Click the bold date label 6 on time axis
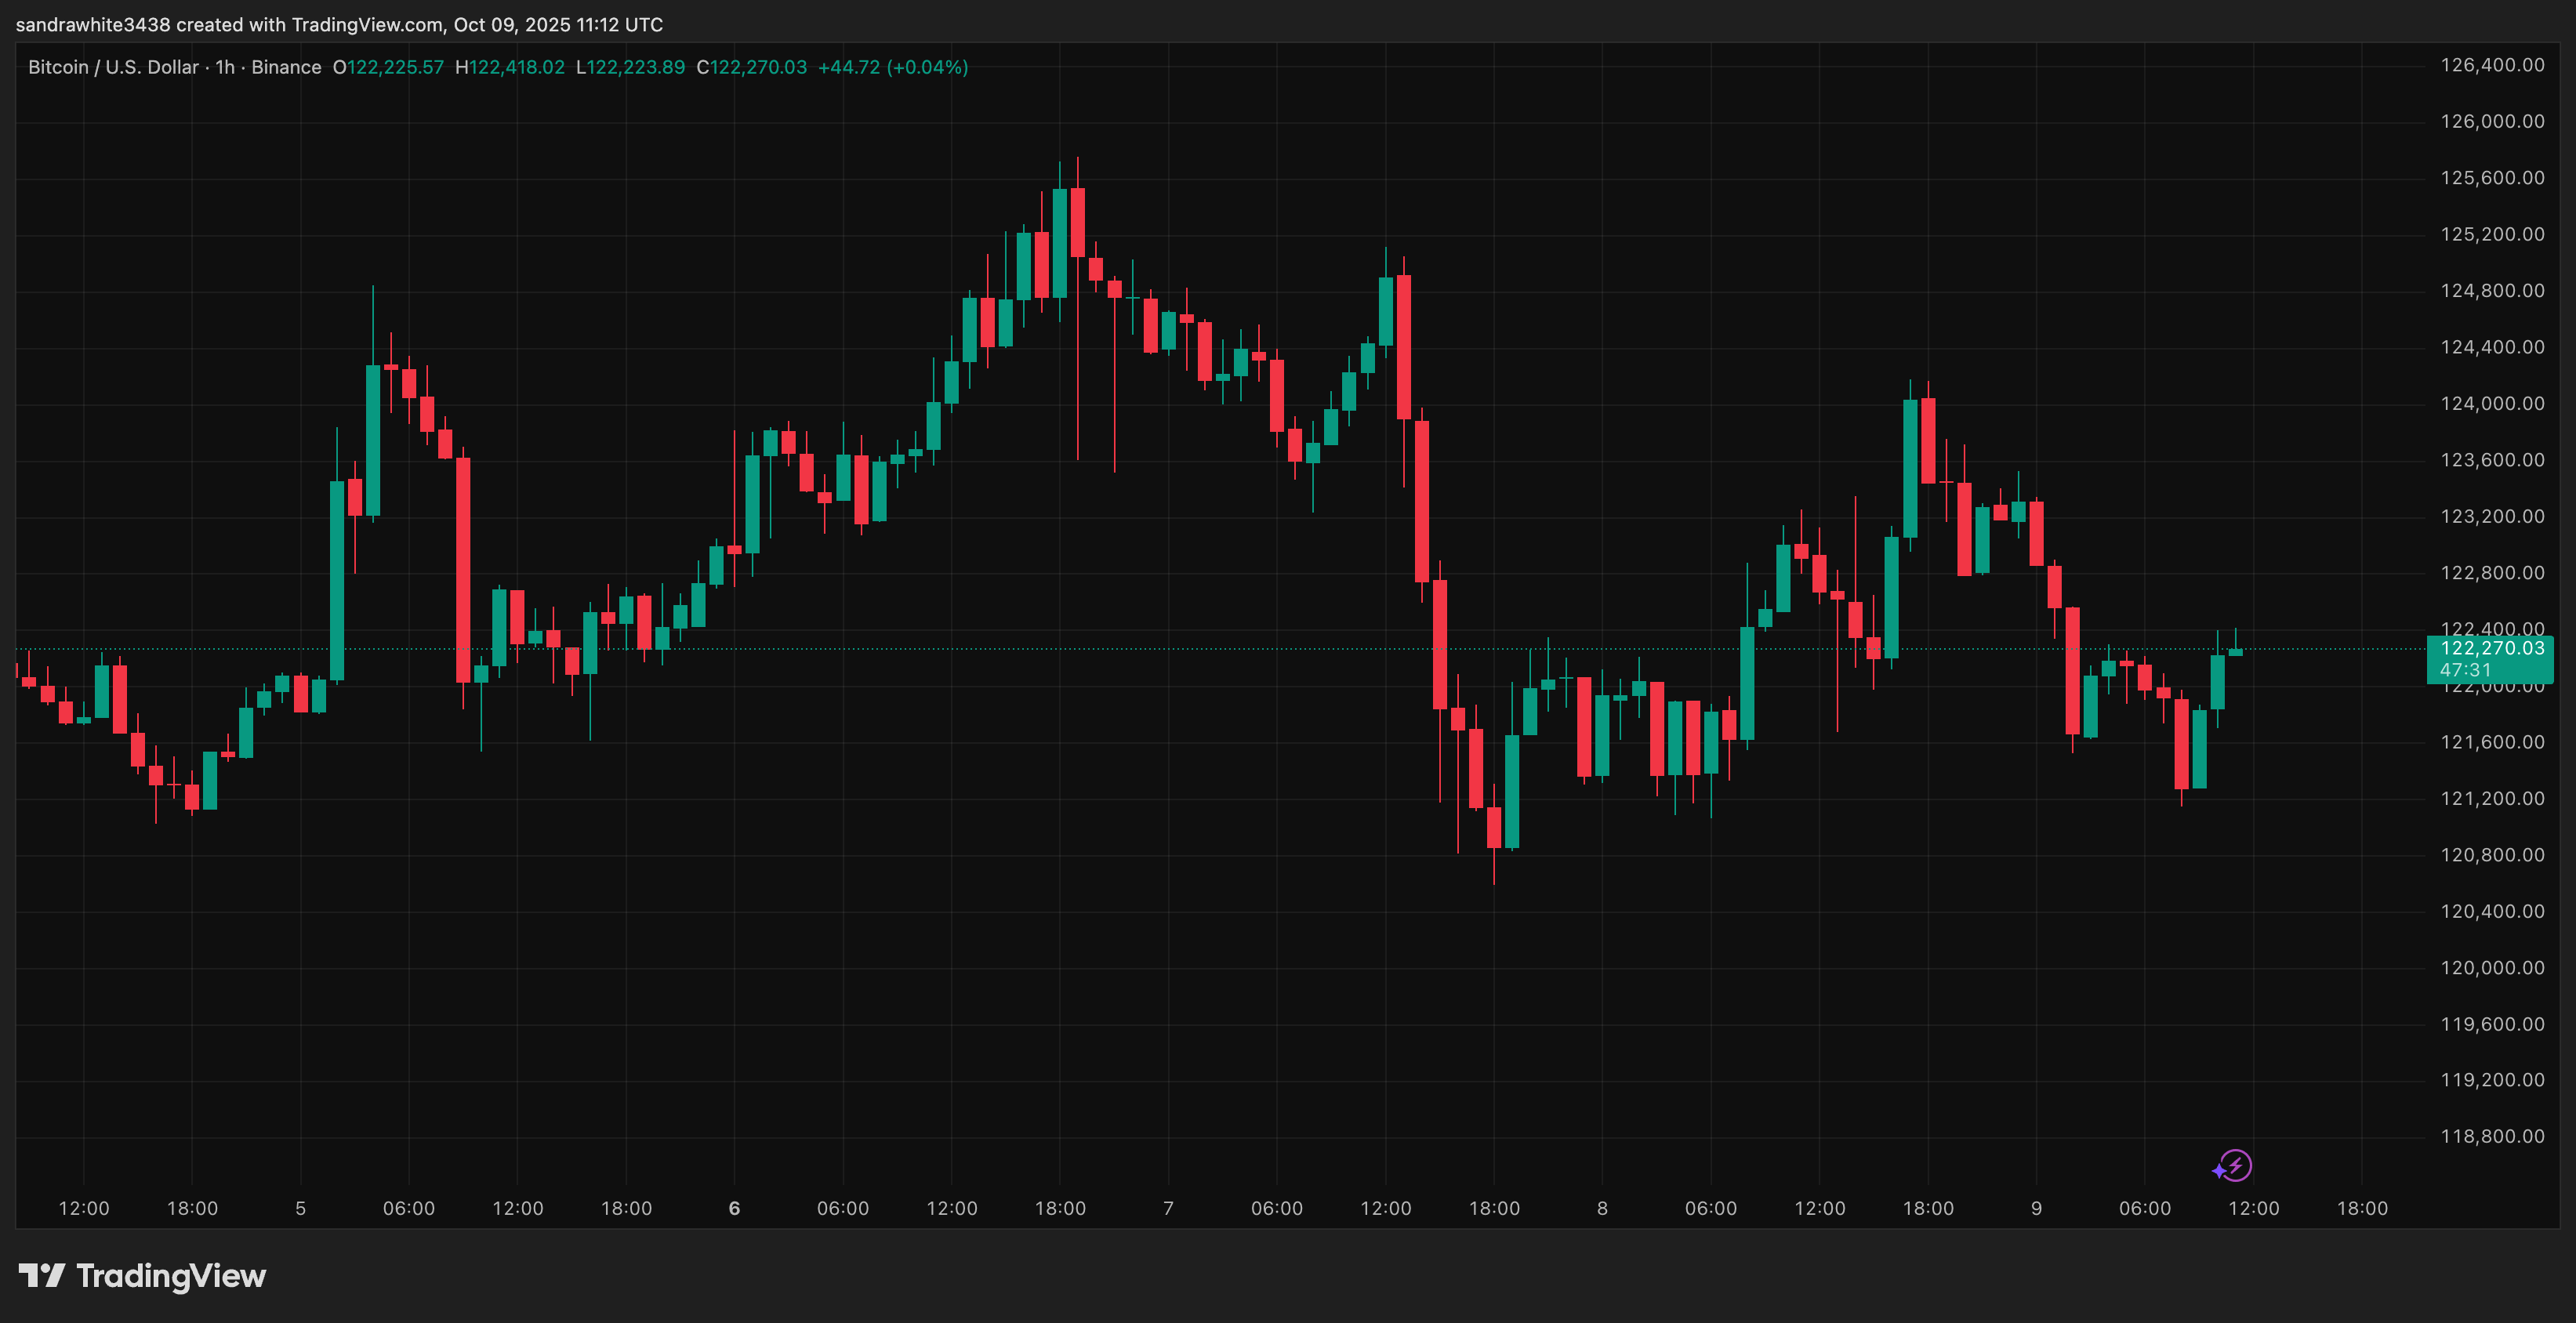 click(x=734, y=1208)
